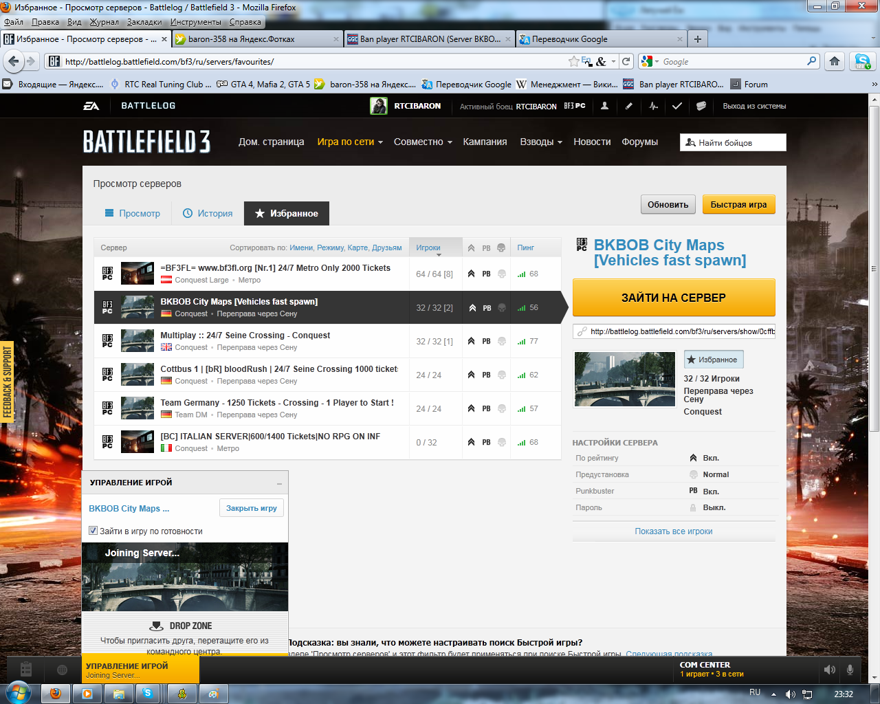Toggle the microphone icon in Com Center bar
The height and width of the screenshot is (704, 880).
coord(850,670)
